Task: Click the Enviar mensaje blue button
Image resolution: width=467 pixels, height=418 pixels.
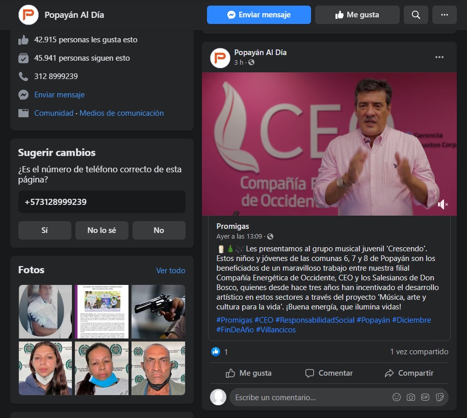Action: click(259, 15)
